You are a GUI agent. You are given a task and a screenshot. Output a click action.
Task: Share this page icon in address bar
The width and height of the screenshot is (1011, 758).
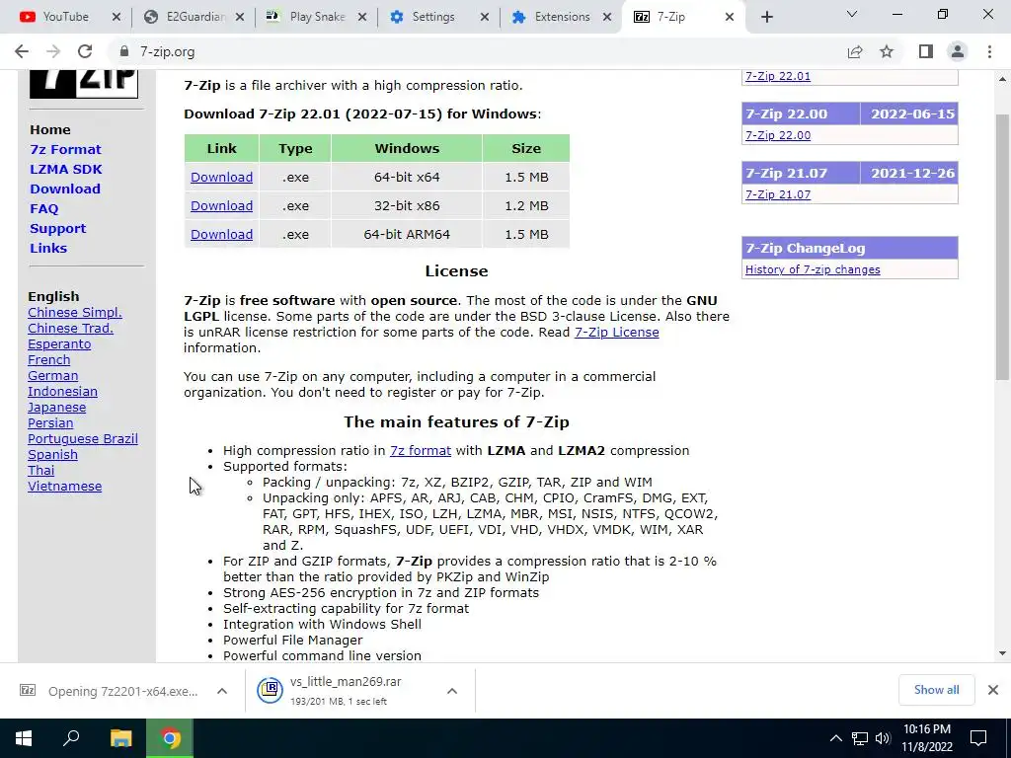pos(855,51)
